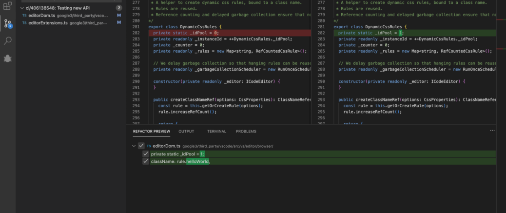The height and width of the screenshot is (213, 506).
Task: Open the Run and Debug bug icon
Action: 7,58
